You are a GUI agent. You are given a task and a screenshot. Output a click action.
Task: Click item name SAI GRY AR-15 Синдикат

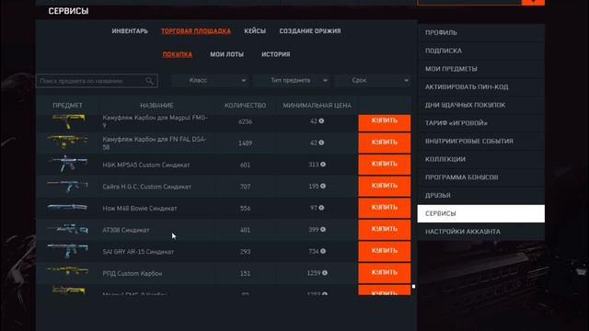click(x=138, y=252)
